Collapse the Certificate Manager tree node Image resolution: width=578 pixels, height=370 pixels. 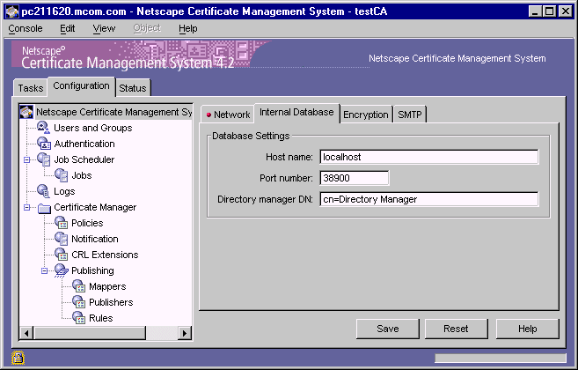click(27, 208)
